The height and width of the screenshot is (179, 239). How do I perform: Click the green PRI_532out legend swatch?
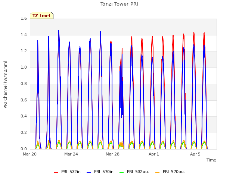pos(122,172)
